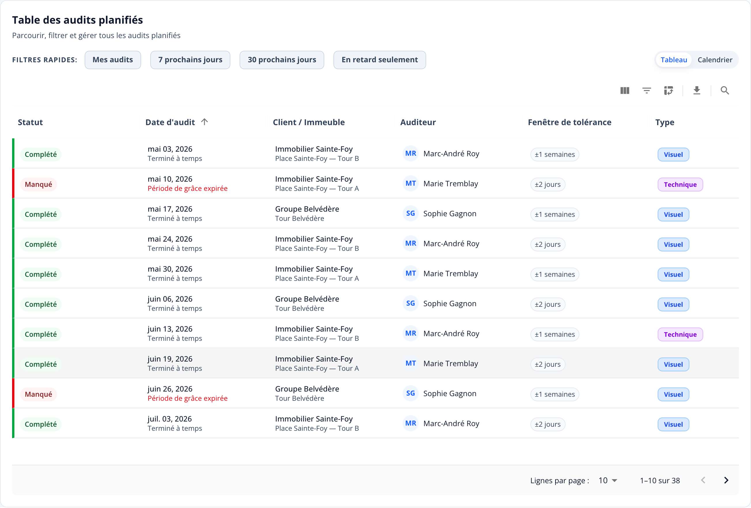Viewport: 751px width, 508px height.
Task: Sort by the Auditeur column header
Action: (x=418, y=122)
